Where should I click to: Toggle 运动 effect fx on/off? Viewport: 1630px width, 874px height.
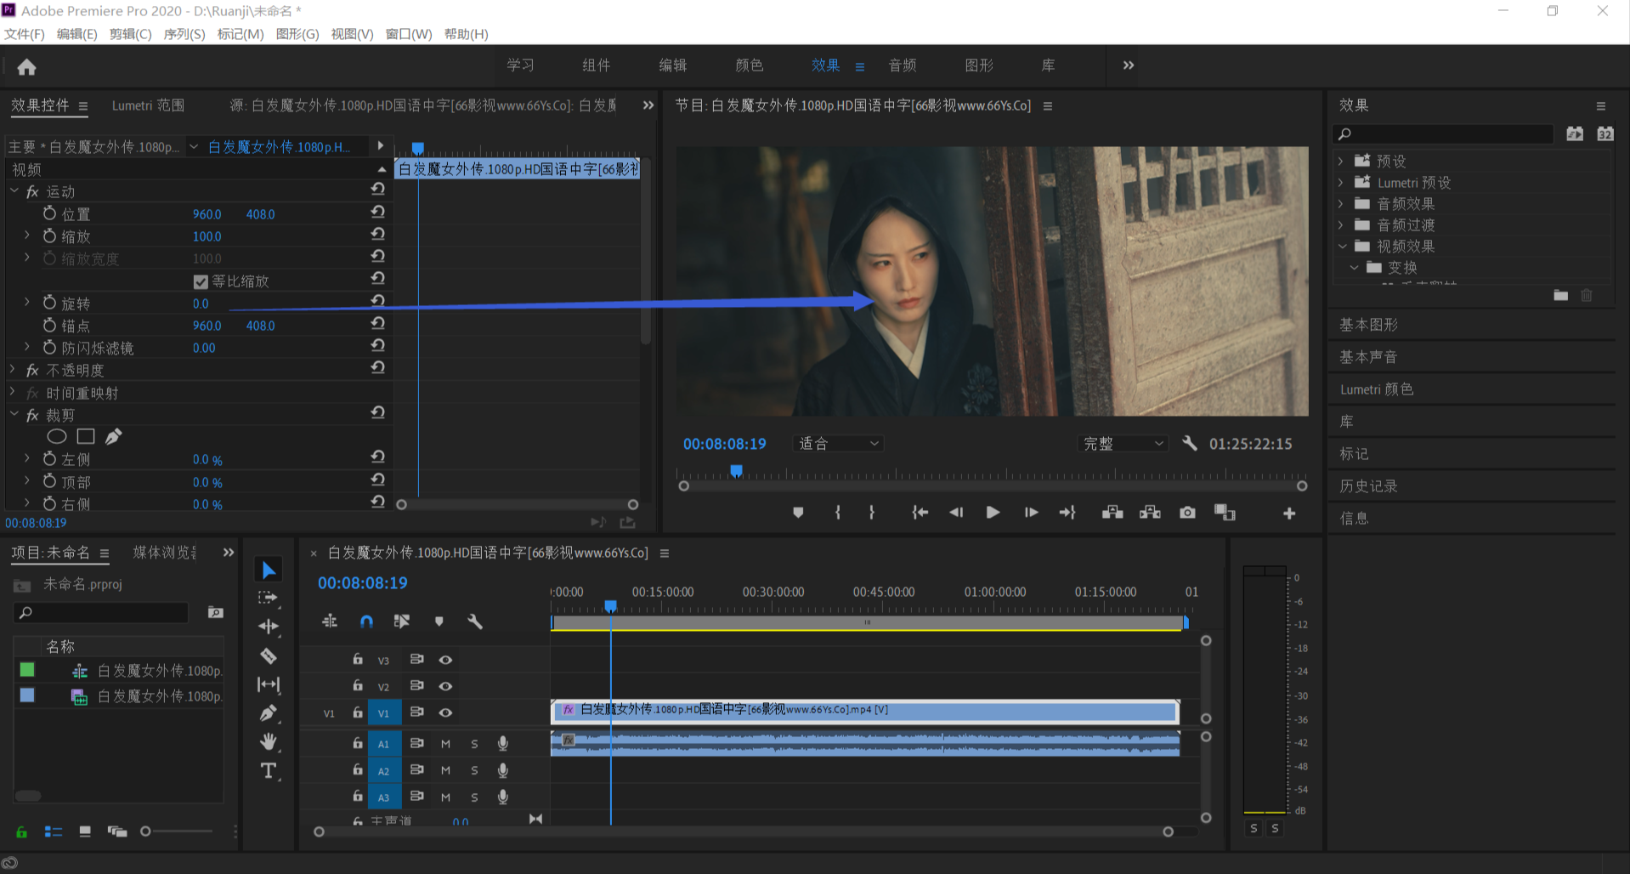point(32,191)
